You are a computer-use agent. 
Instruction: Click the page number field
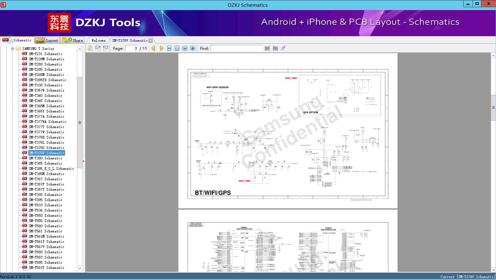[131, 48]
